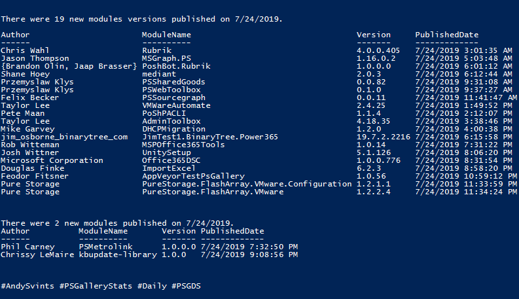Select the Office365DSC module row

tap(259, 160)
